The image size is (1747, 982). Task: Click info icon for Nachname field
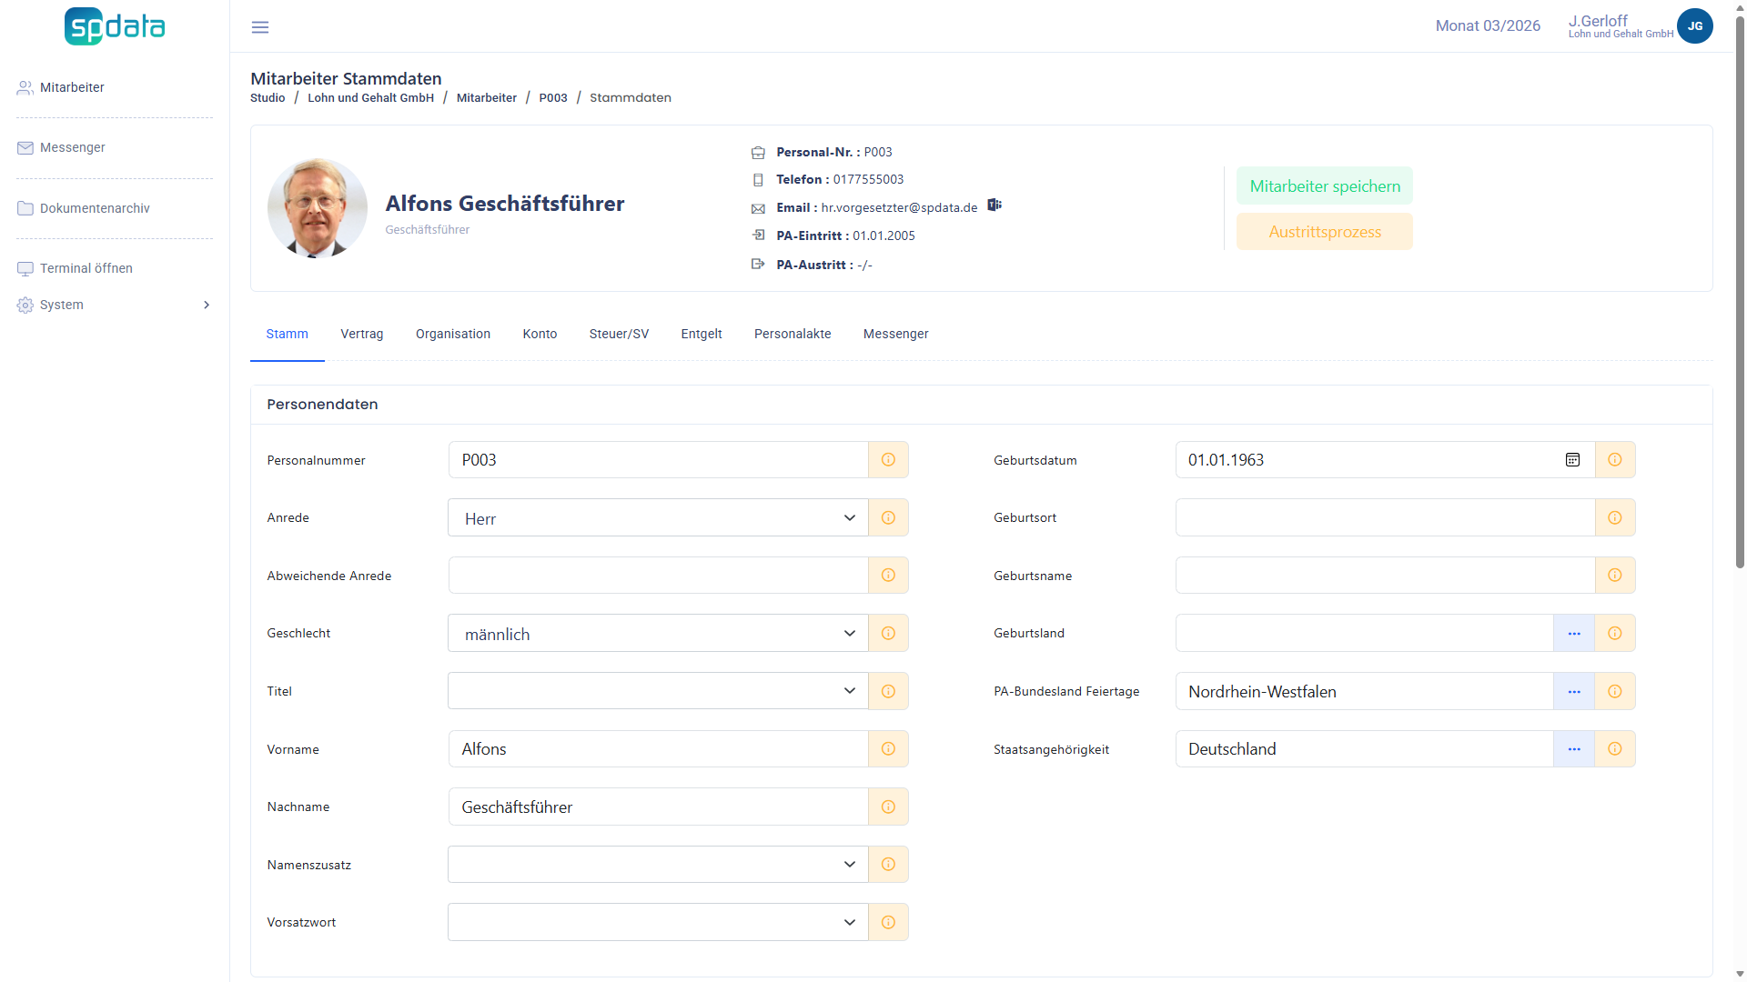pyautogui.click(x=888, y=807)
